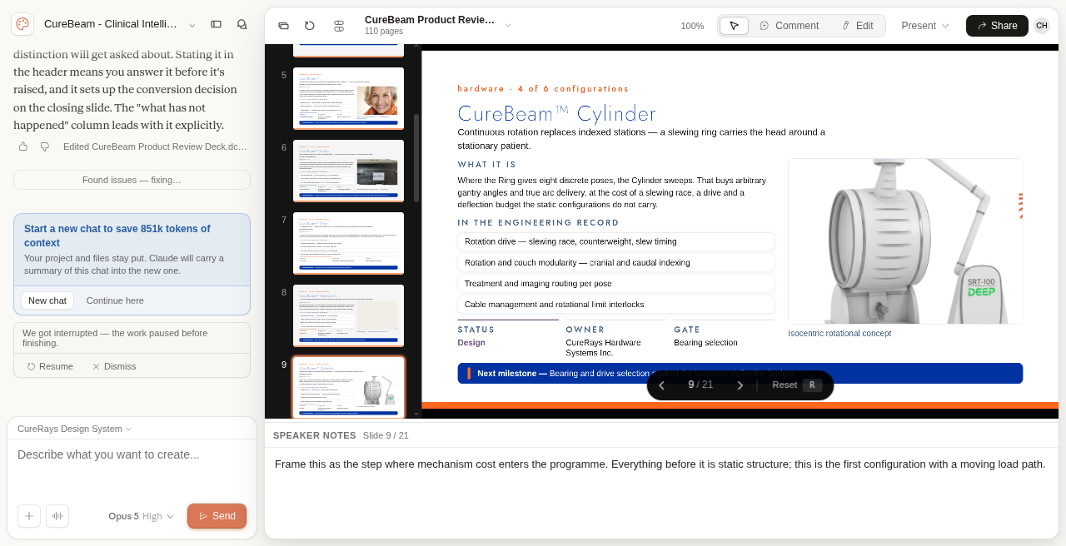
Task: Click Rotation and couch modularity row
Action: [616, 262]
